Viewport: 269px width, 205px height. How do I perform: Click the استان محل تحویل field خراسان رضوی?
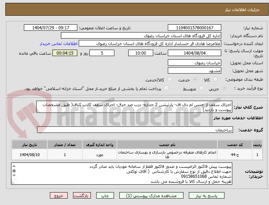pos(195,62)
